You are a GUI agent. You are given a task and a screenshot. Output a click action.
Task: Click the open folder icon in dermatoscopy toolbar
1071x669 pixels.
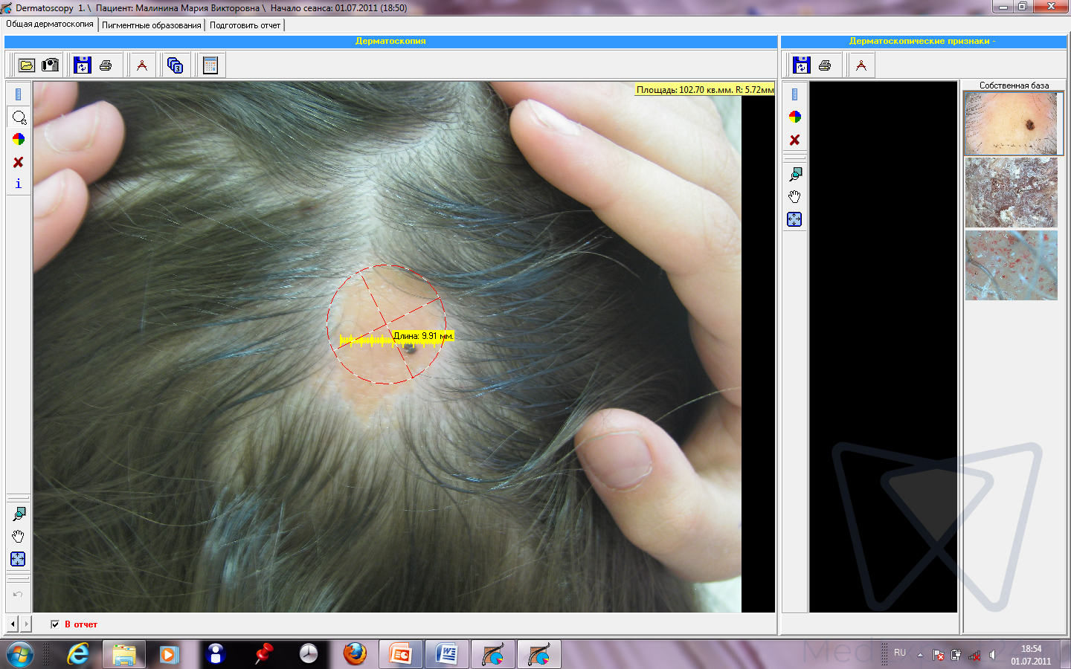coord(27,65)
